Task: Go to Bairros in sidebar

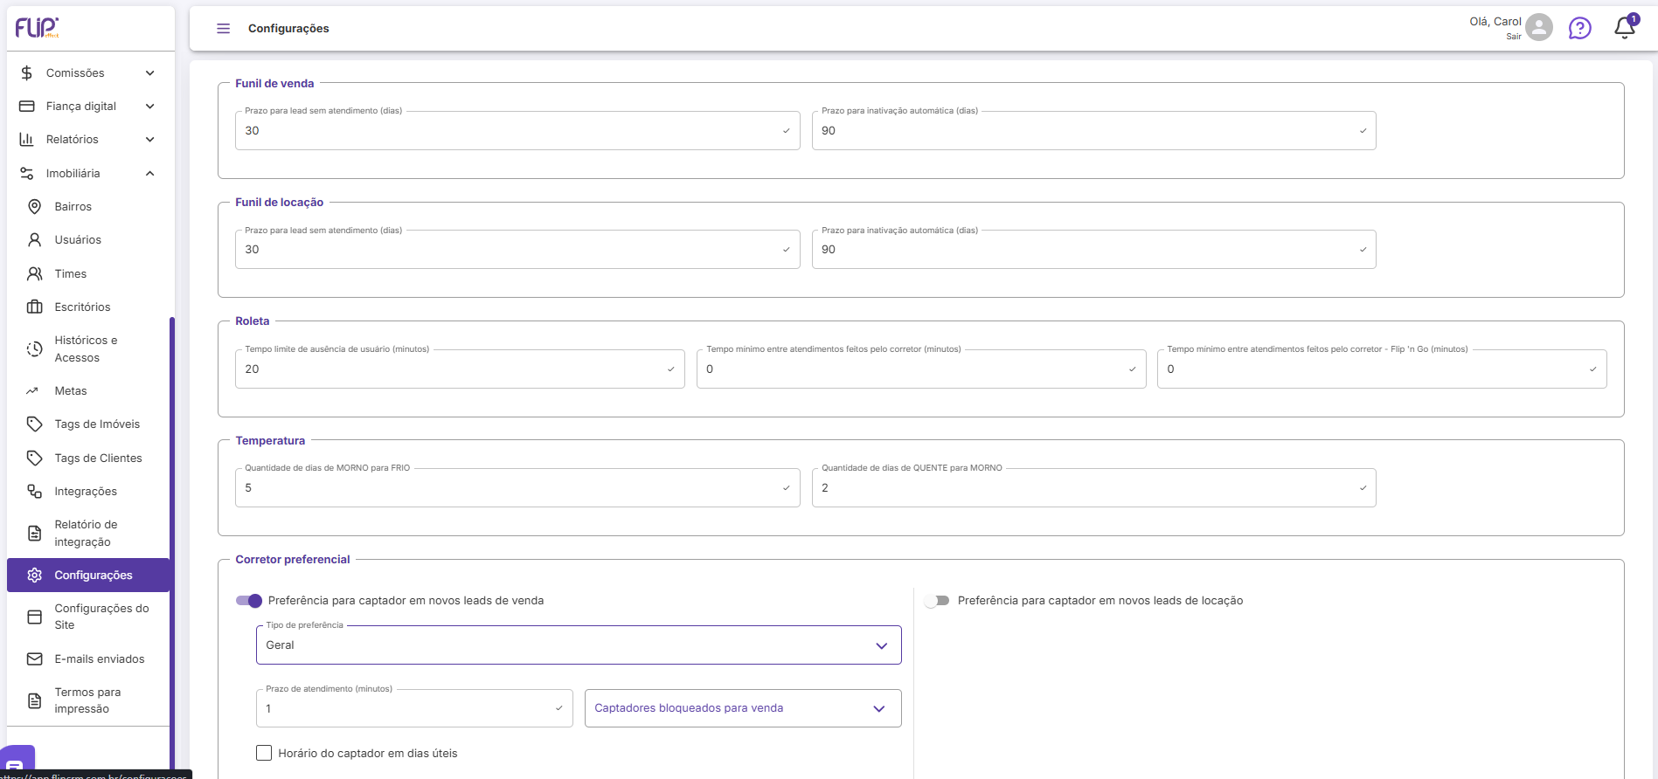Action: [x=73, y=207]
